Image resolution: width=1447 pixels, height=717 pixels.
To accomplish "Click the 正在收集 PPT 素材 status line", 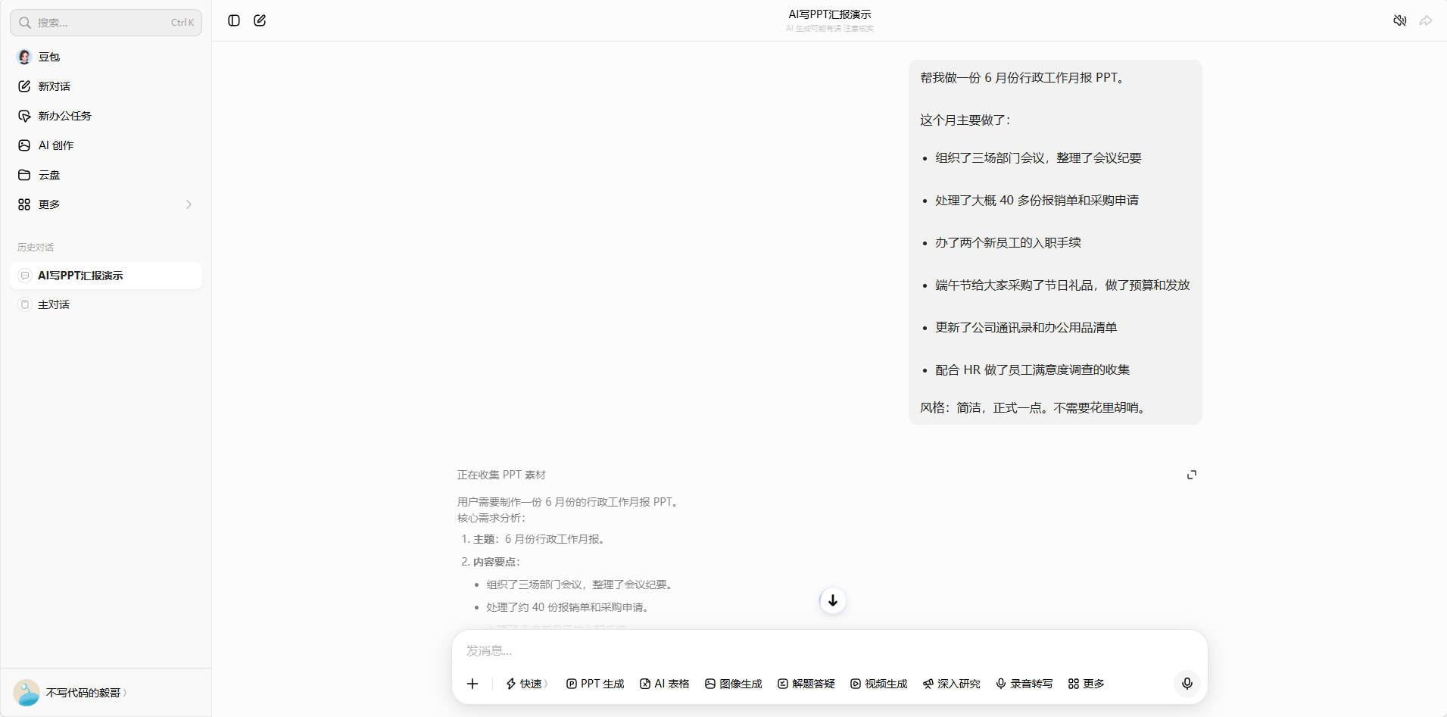I will pos(501,475).
